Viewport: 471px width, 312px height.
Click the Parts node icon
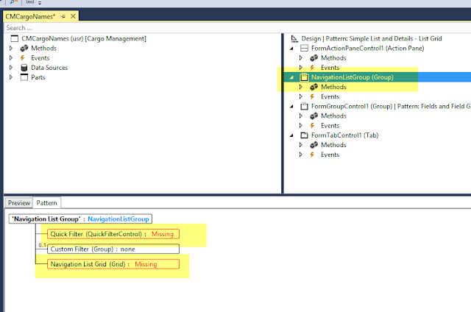[24, 77]
